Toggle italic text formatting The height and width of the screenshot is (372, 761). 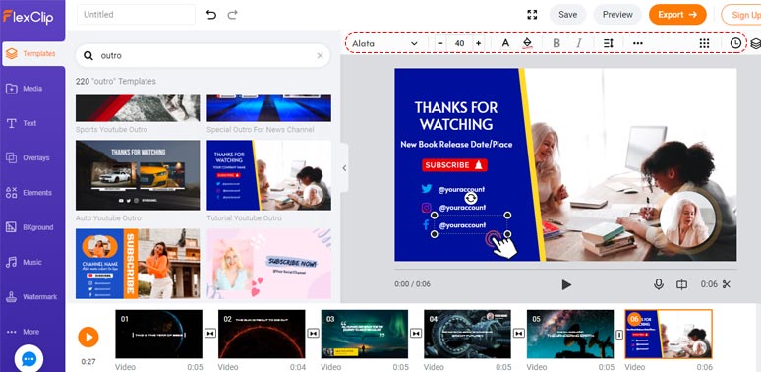578,43
